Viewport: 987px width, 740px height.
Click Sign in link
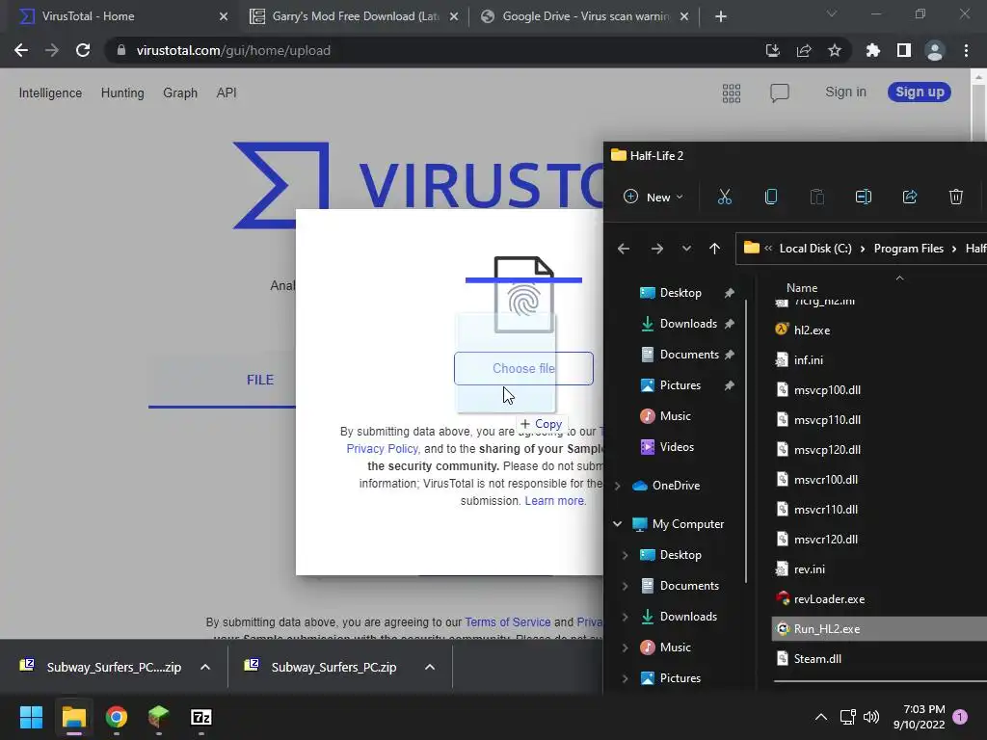point(845,92)
